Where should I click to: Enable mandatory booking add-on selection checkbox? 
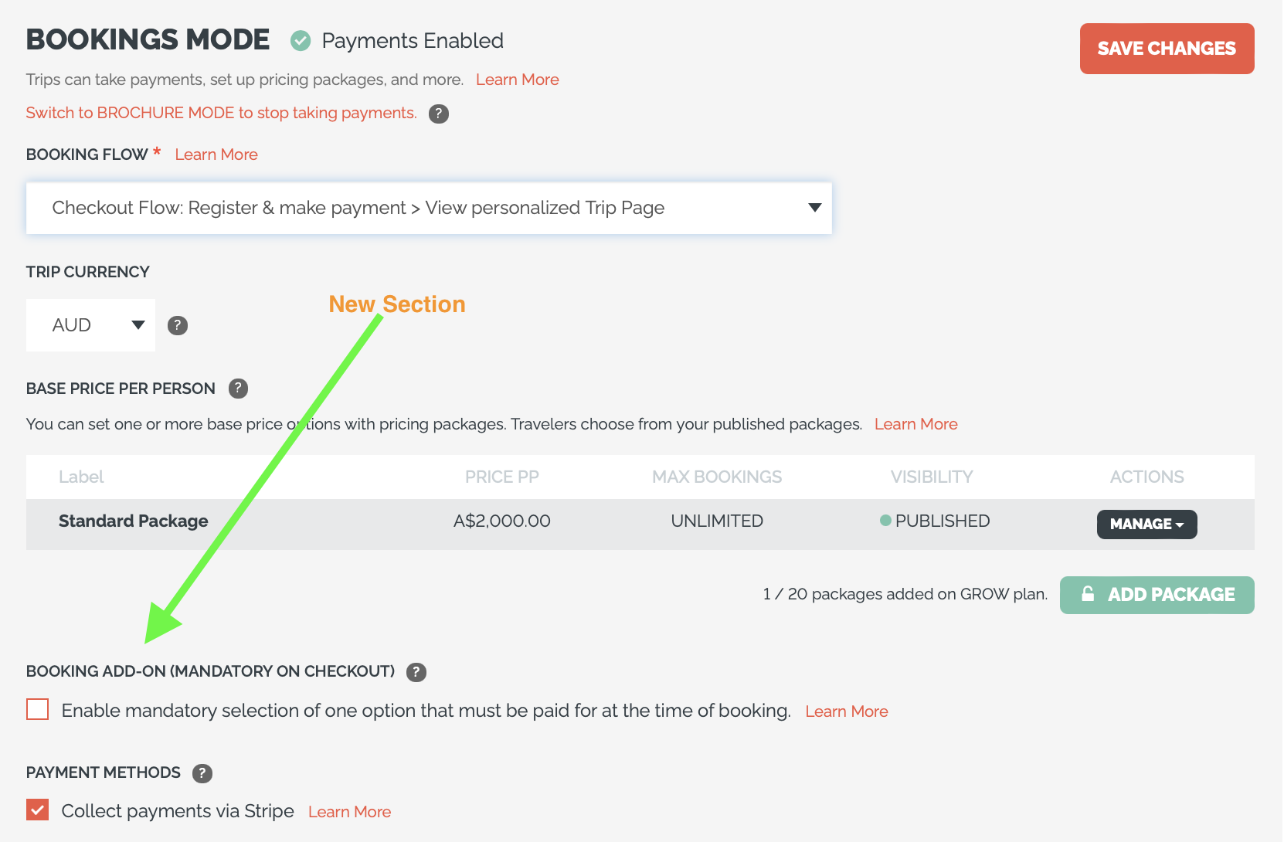tap(36, 709)
